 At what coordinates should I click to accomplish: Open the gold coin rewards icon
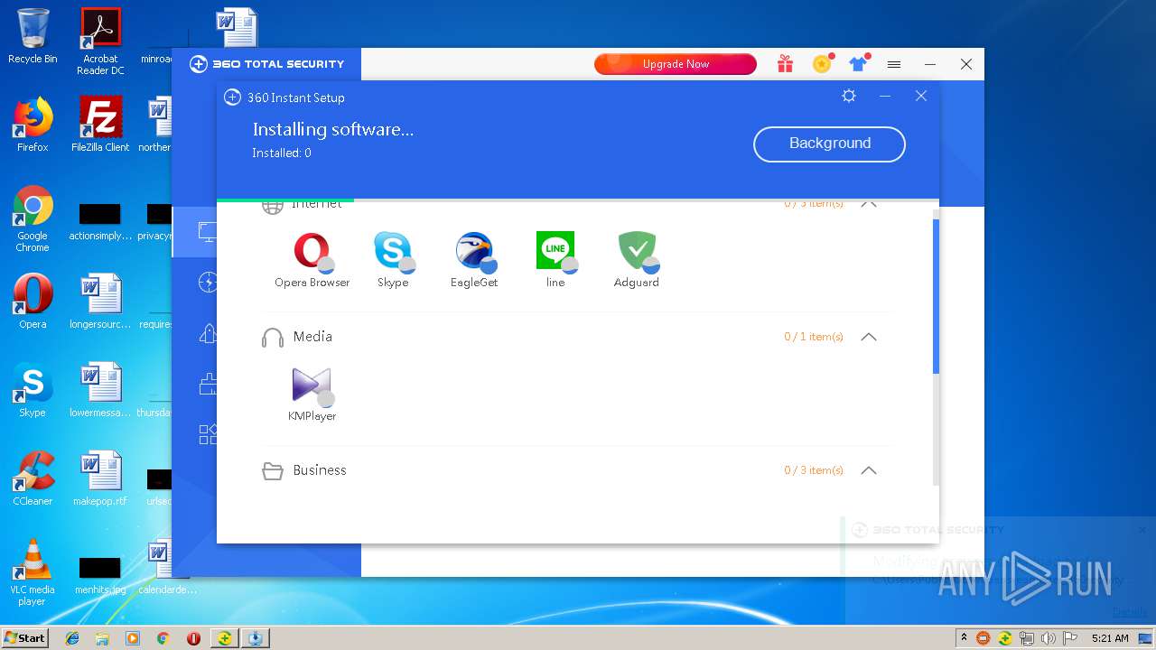(x=822, y=63)
